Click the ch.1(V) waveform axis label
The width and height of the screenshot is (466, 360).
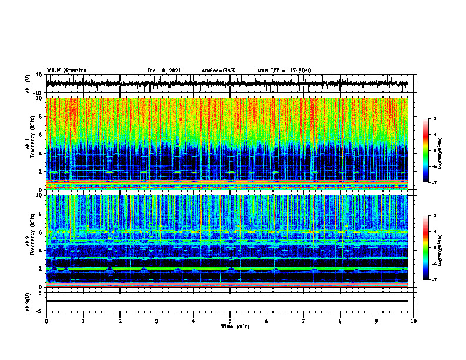28,84
